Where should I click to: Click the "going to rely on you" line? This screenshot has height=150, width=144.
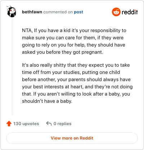73,45
